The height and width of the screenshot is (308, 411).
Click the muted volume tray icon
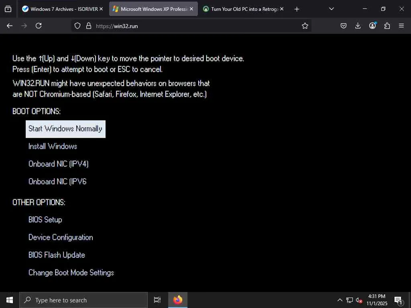coord(359,300)
